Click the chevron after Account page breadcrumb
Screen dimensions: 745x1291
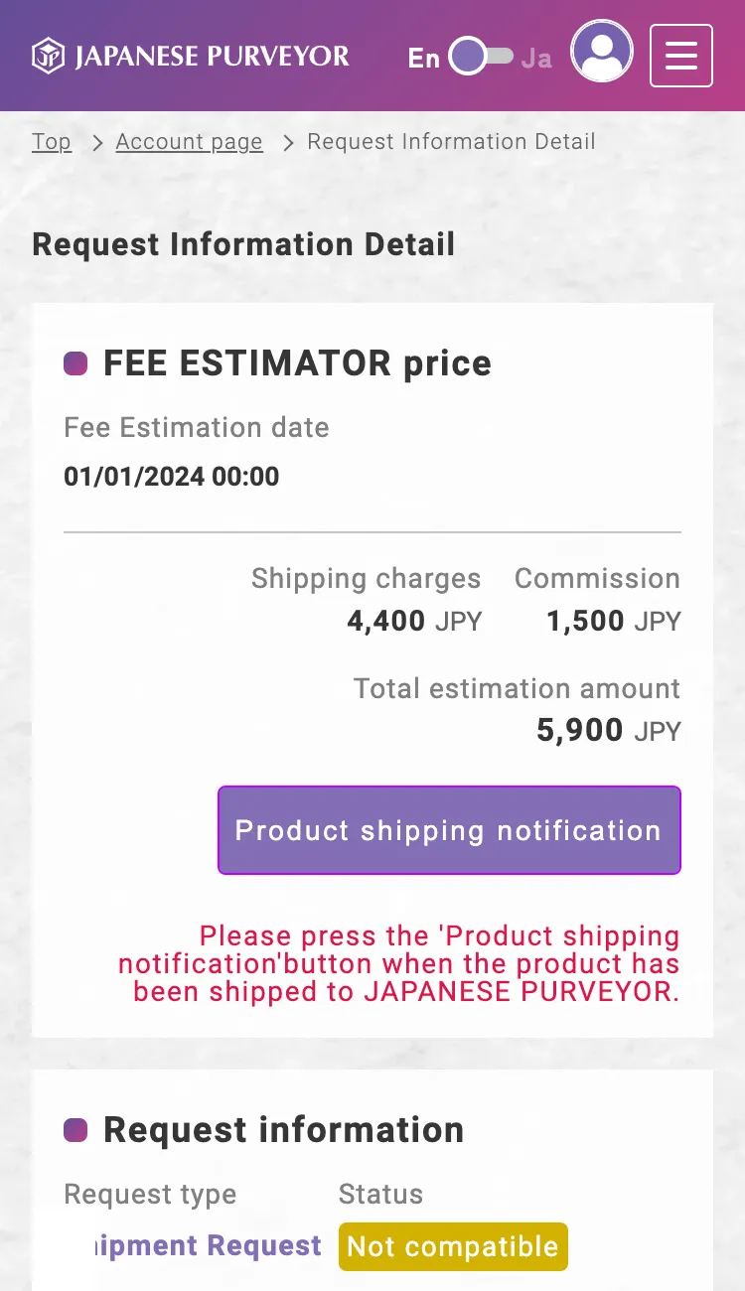point(288,143)
